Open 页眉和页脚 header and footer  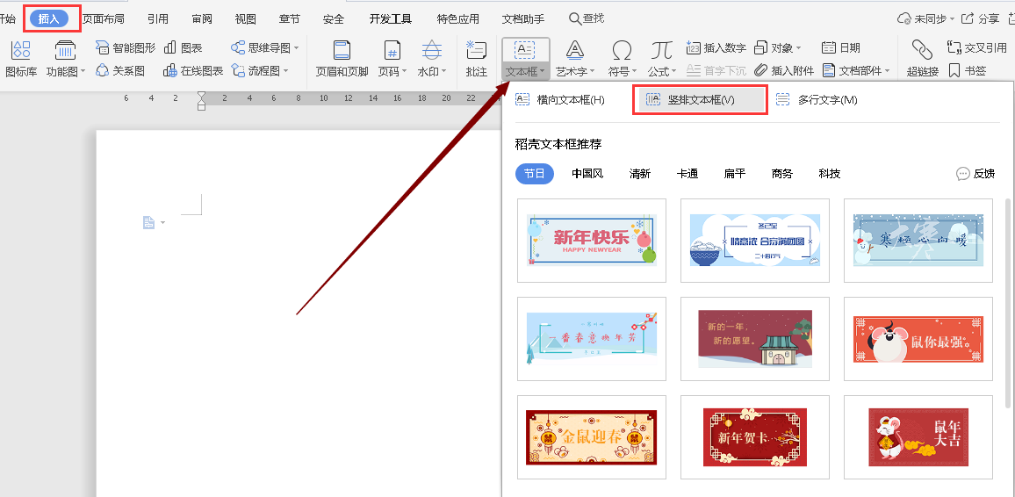click(342, 59)
